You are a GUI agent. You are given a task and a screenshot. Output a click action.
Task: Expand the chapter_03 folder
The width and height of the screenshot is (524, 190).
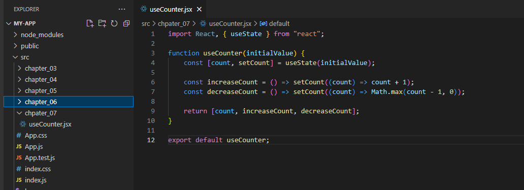[x=19, y=68]
